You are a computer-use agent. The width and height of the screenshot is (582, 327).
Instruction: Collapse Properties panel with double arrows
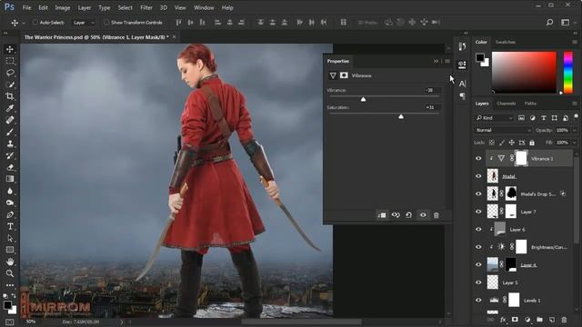tap(436, 61)
